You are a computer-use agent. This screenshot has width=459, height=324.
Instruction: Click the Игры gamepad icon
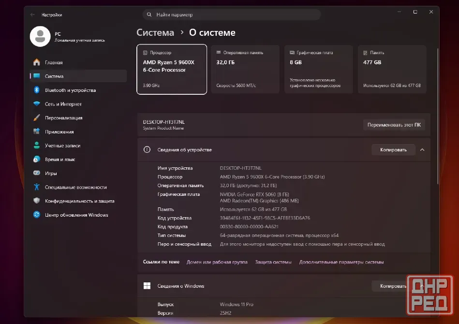37,173
